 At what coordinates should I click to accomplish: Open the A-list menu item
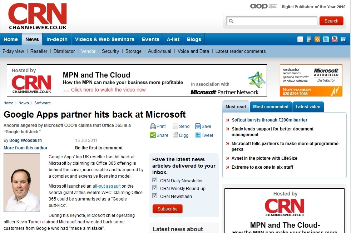coord(173,39)
